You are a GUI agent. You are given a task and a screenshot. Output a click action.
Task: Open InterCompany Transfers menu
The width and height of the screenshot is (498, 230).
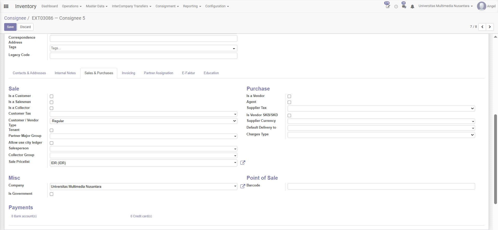pos(132,6)
